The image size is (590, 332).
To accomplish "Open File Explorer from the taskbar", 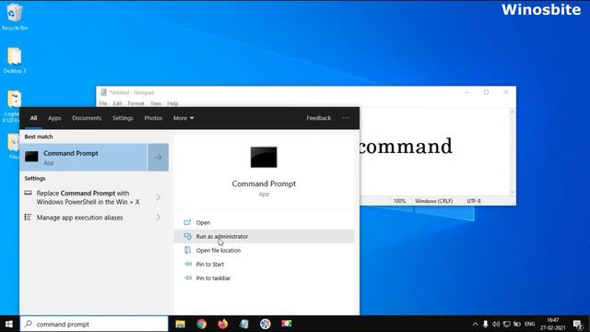I will pos(181,324).
